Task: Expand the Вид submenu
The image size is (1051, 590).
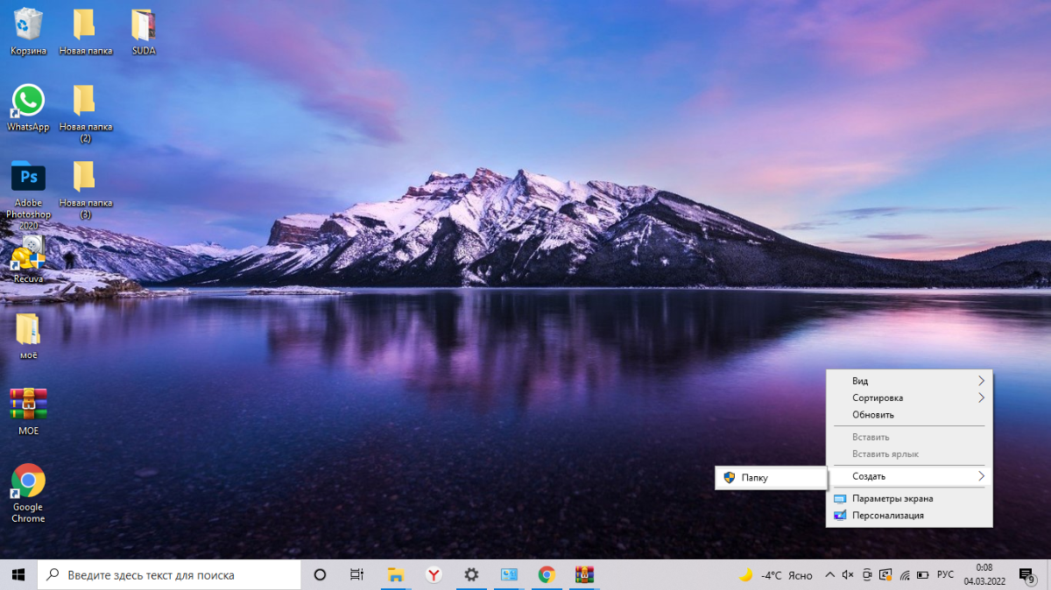Action: pos(909,381)
